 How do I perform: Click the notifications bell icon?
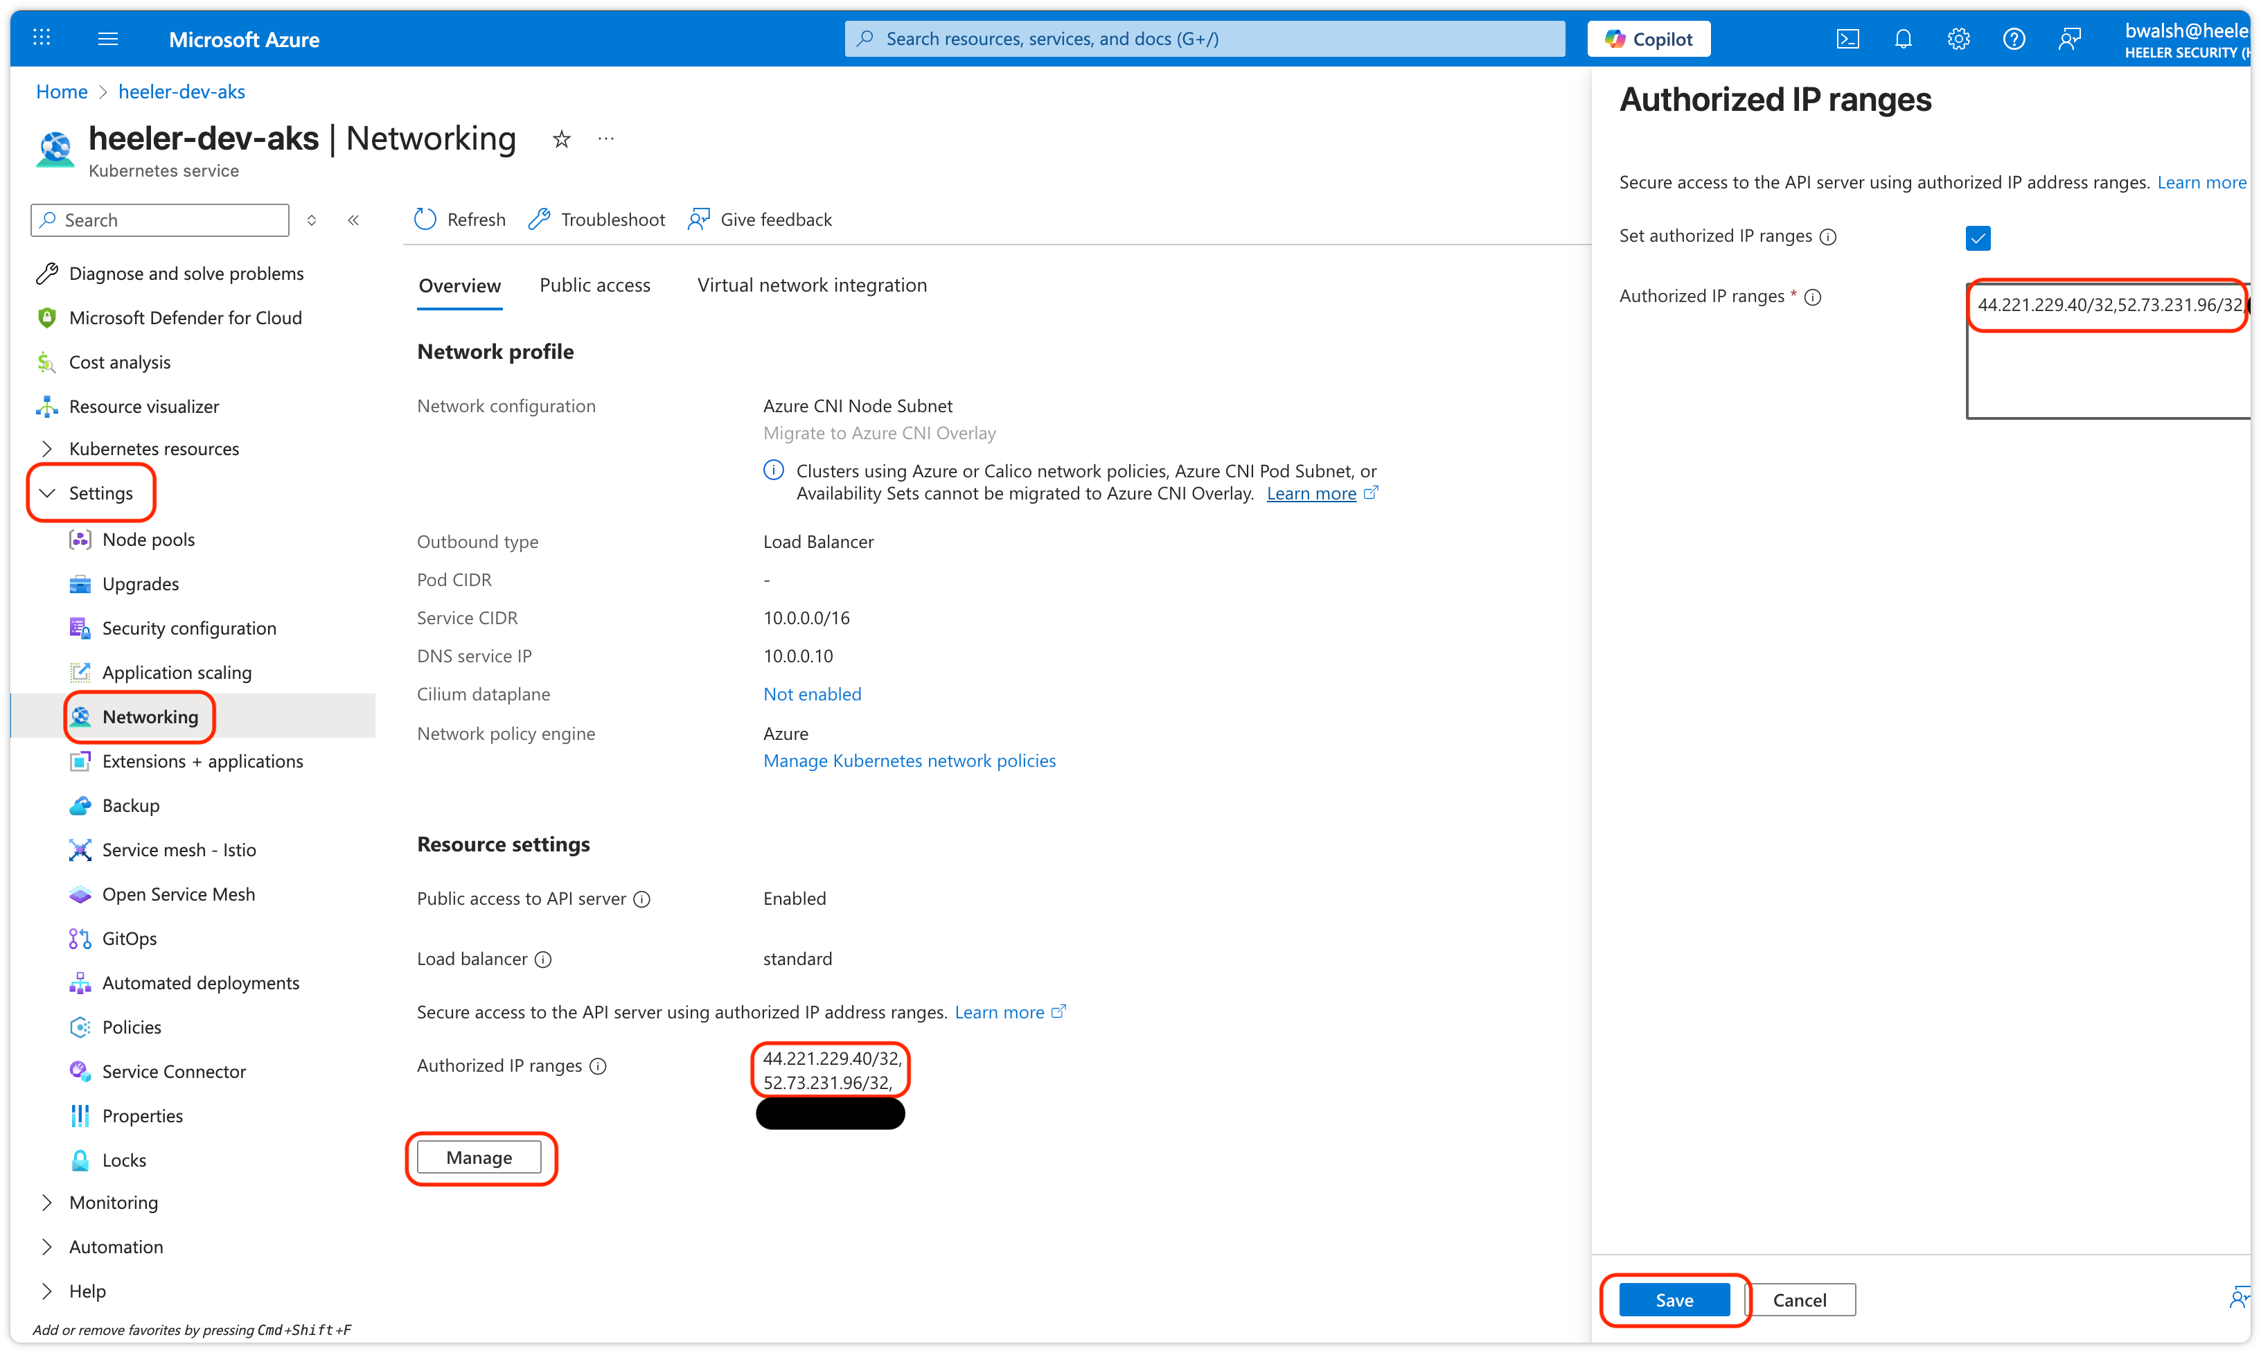1903,39
